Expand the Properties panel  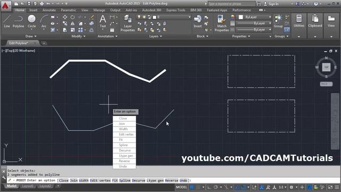[241, 36]
